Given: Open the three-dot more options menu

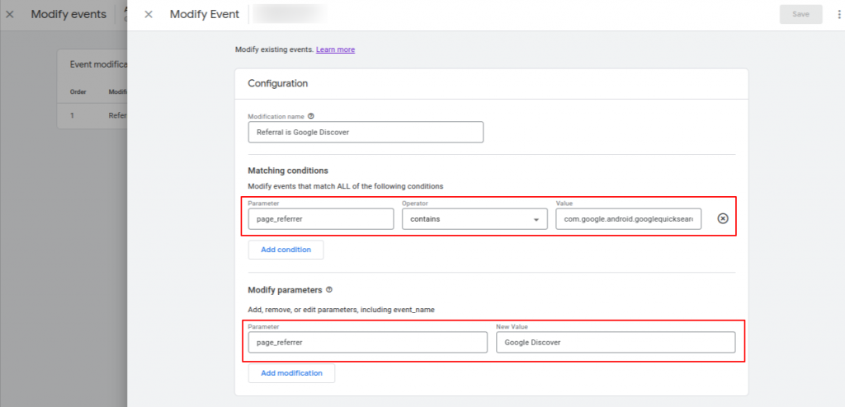Looking at the screenshot, I should pos(839,14).
